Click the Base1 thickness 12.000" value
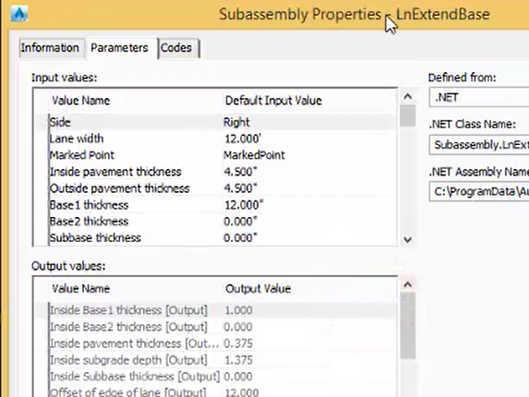529x397 pixels. tap(244, 205)
